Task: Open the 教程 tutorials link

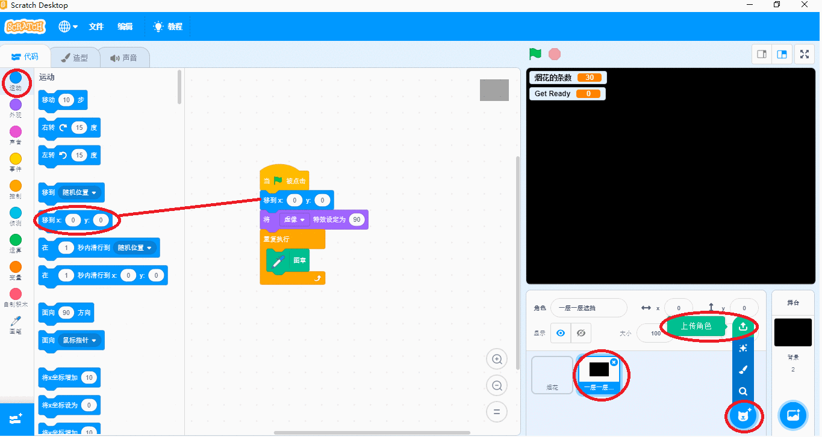Action: [x=168, y=26]
